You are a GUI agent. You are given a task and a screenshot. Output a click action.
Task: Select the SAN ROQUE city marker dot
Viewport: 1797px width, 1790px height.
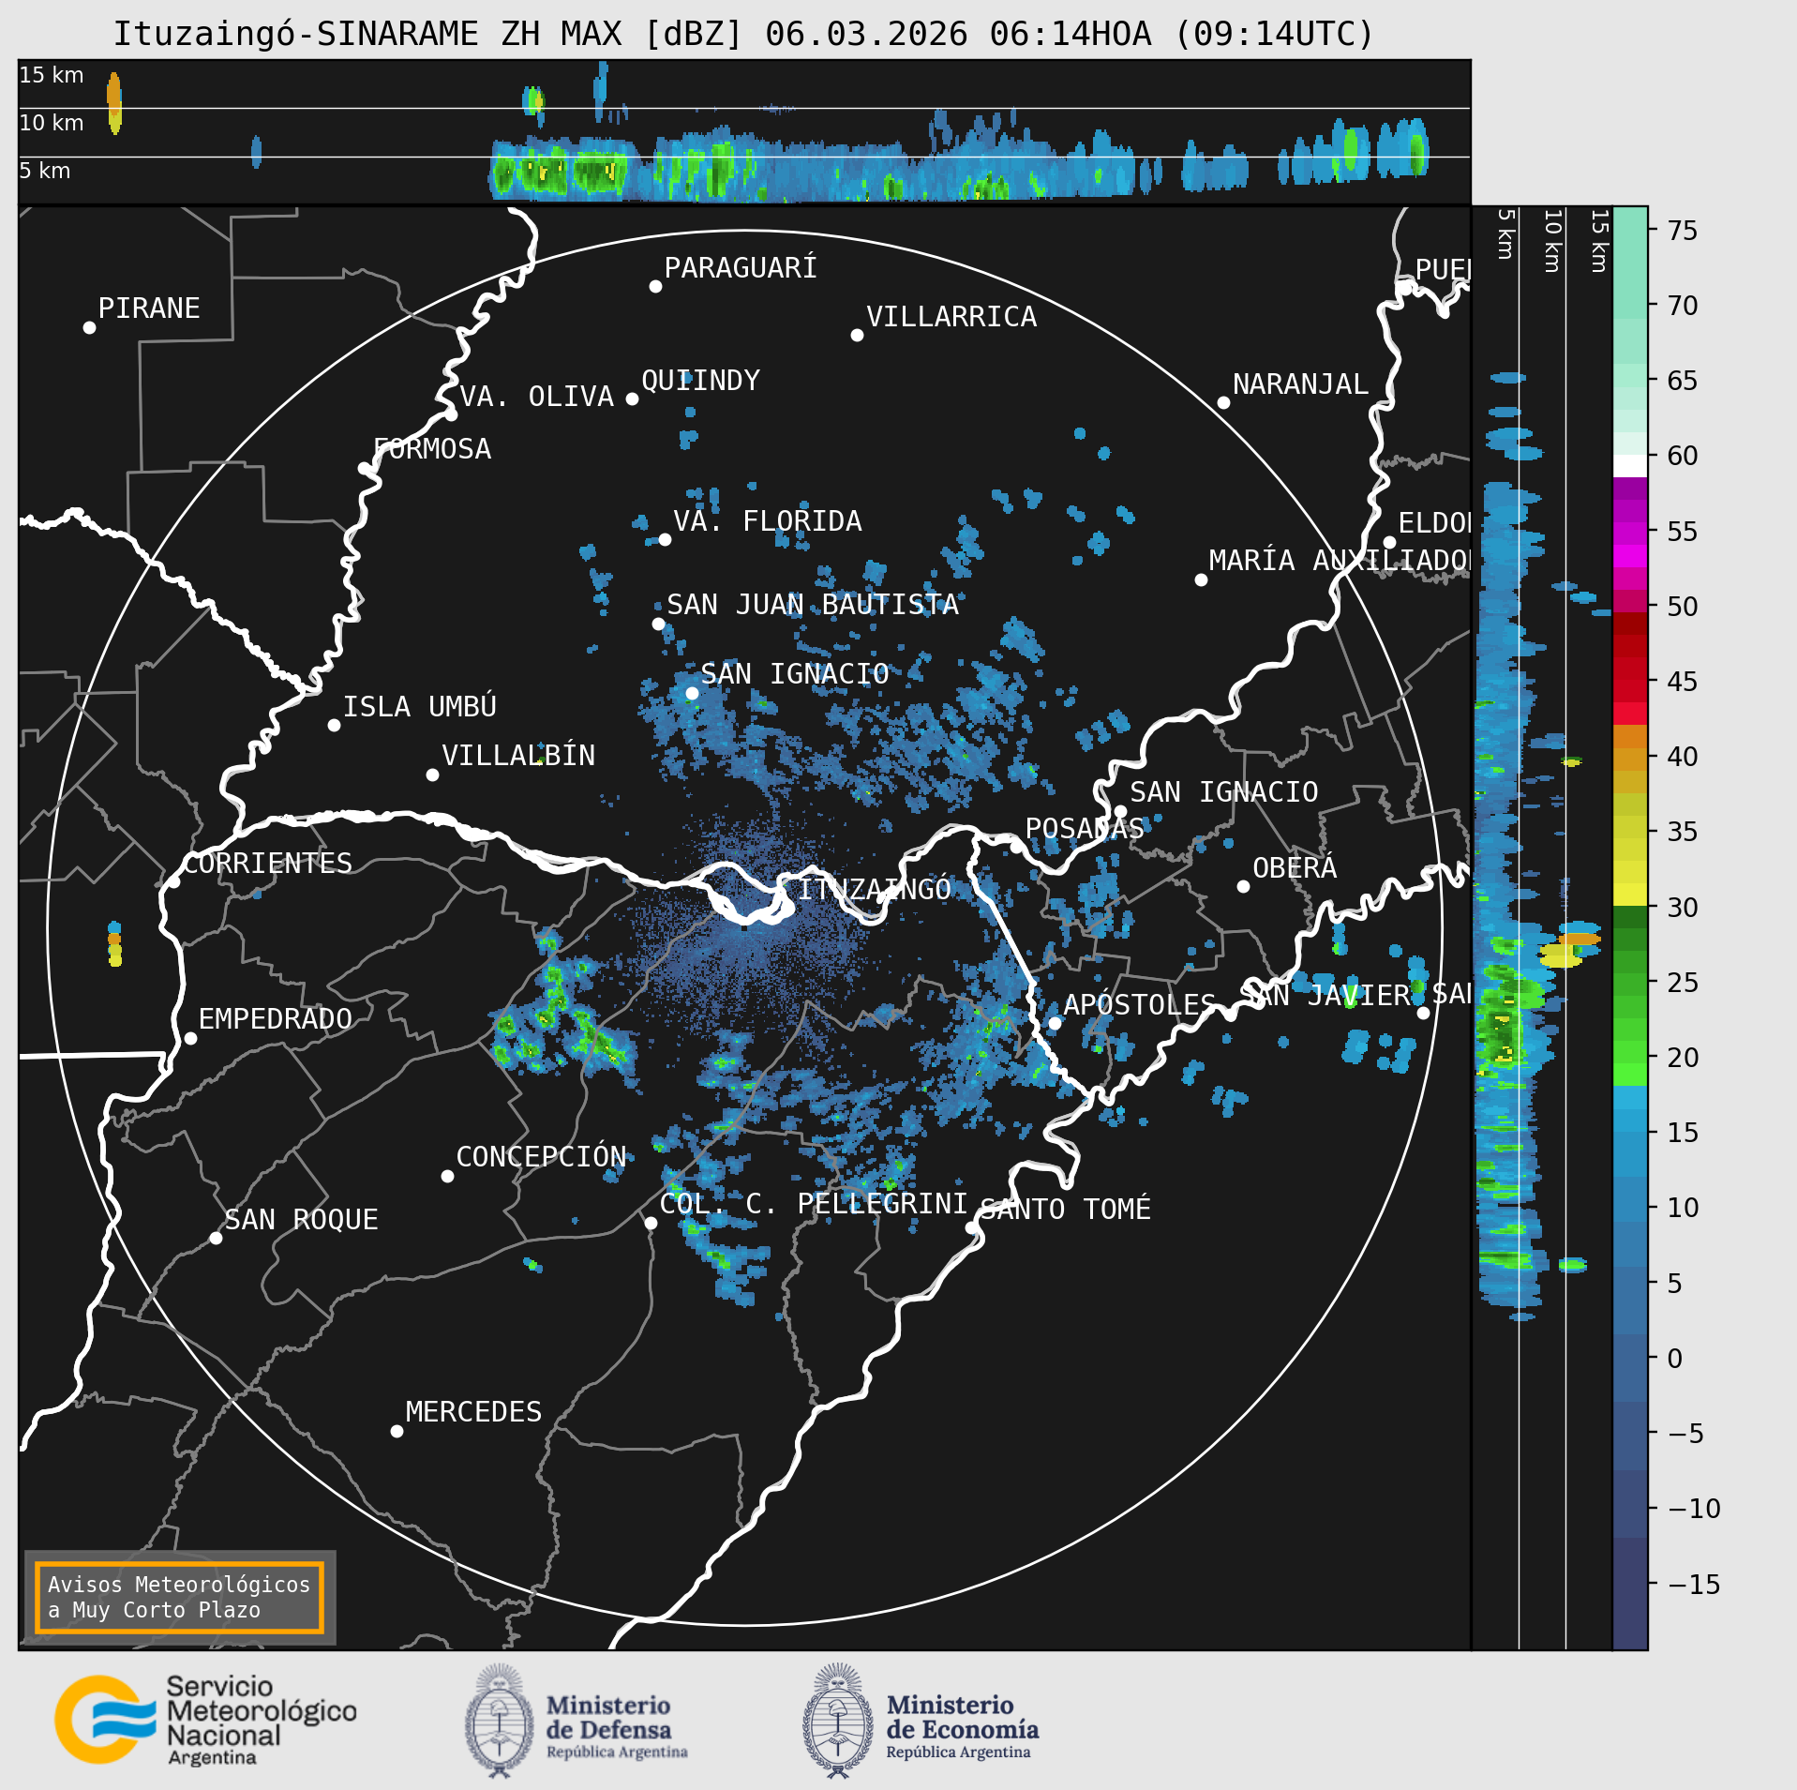(216, 1238)
